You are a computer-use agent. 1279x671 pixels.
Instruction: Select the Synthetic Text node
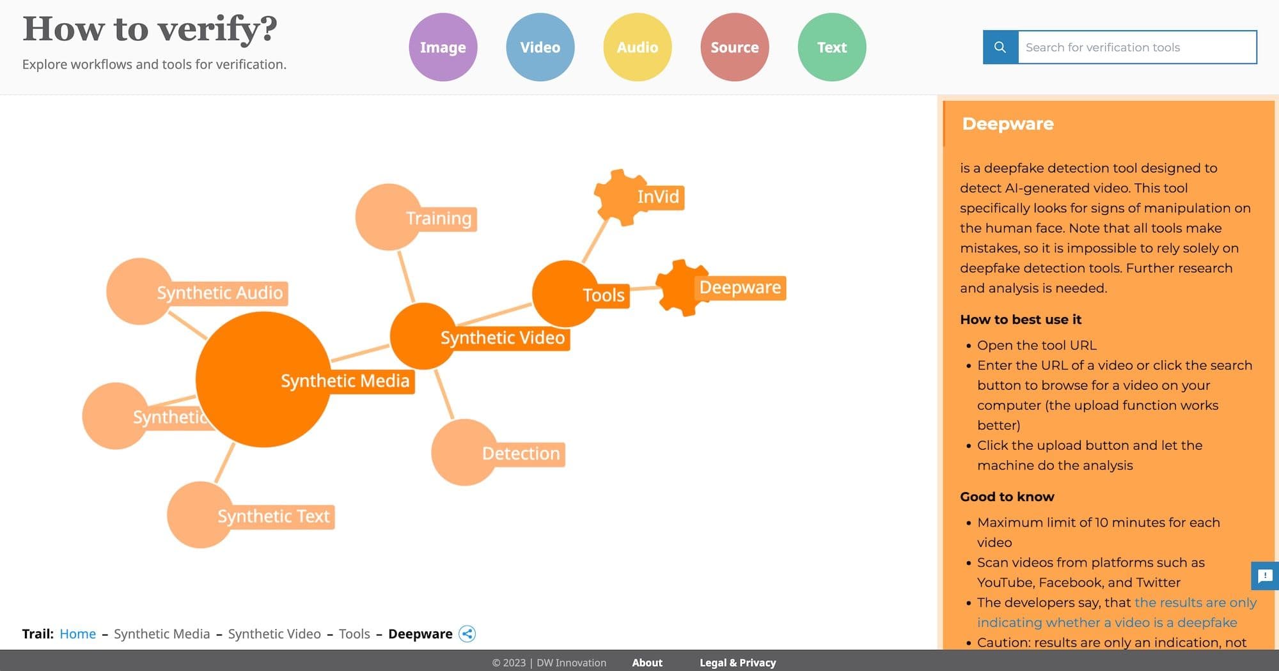(200, 515)
